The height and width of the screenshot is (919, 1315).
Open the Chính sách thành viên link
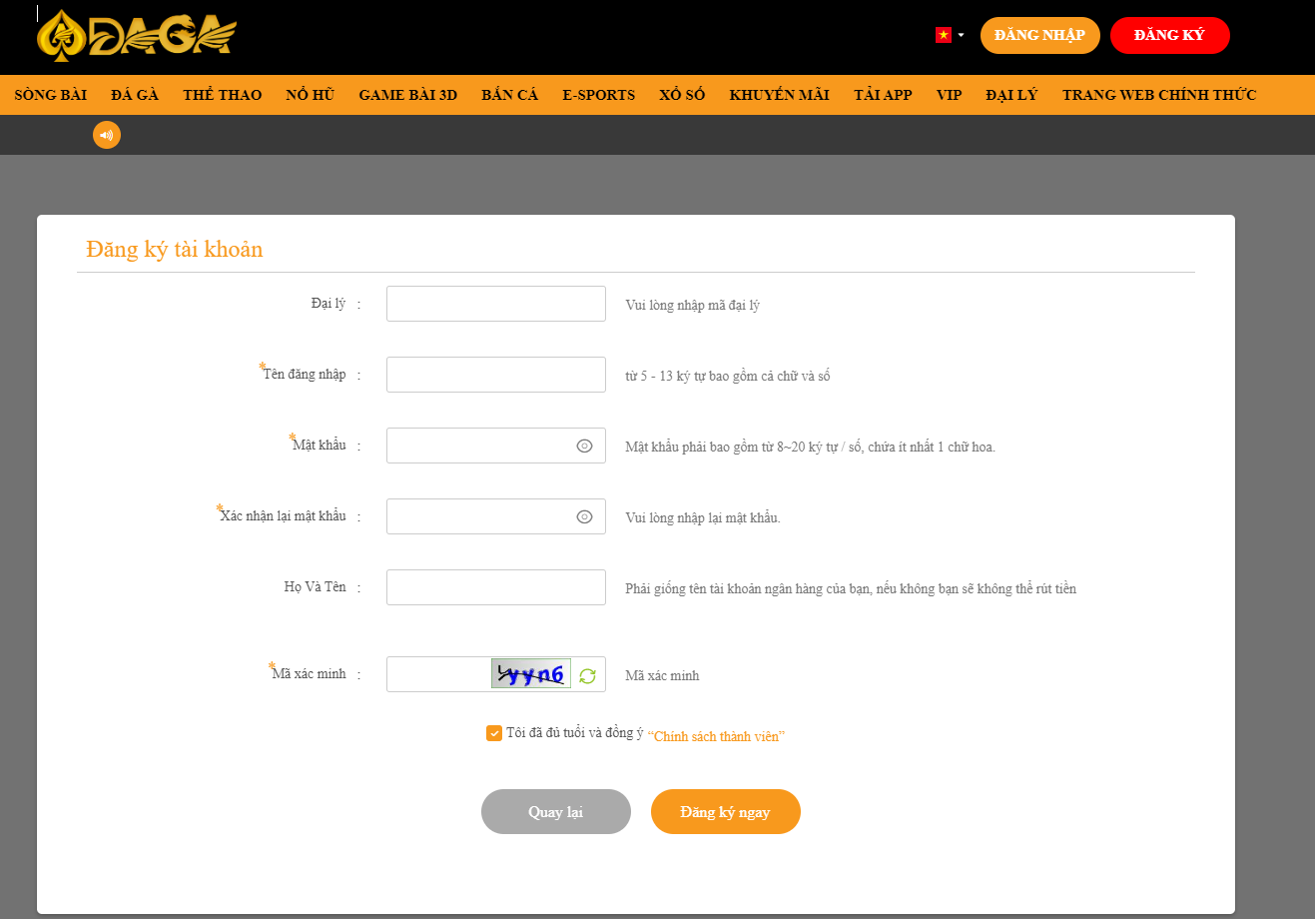point(716,736)
